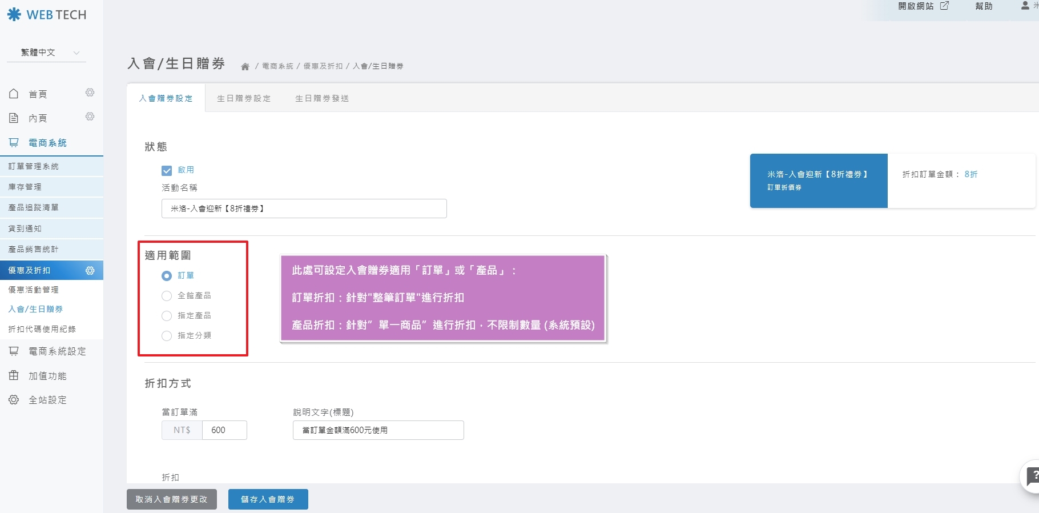Click gear icon next to 首頁
Image resolution: width=1039 pixels, height=513 pixels.
click(90, 93)
